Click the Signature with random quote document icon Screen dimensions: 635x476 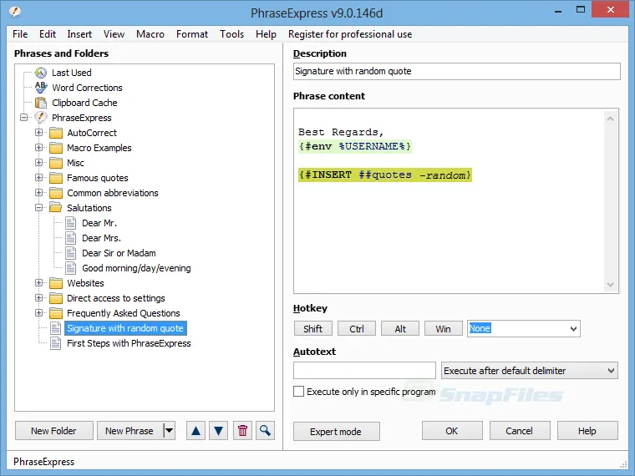[x=55, y=328]
